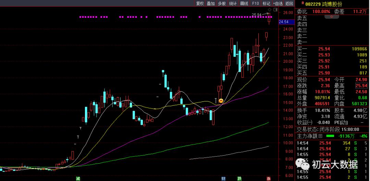Click the 跌 event marker at chart bottom
Image resolution: width=370 pixels, height=181 pixels.
(239, 179)
